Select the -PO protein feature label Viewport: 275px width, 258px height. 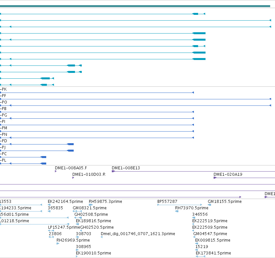[4, 102]
